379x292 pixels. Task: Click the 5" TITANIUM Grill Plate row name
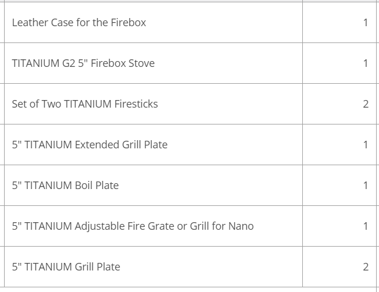tap(66, 267)
